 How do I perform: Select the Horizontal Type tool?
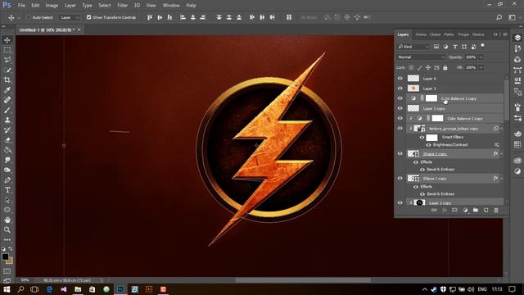(x=7, y=190)
